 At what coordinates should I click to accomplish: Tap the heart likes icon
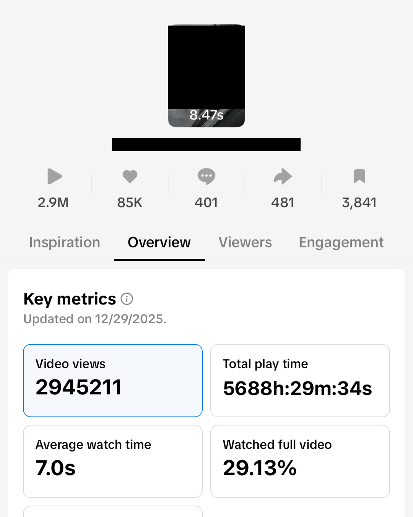click(x=130, y=177)
